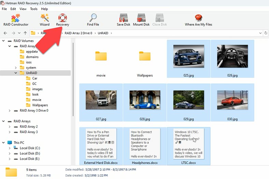The image size is (269, 179).
Task: Open the address bar history dropdown
Action: click(260, 33)
